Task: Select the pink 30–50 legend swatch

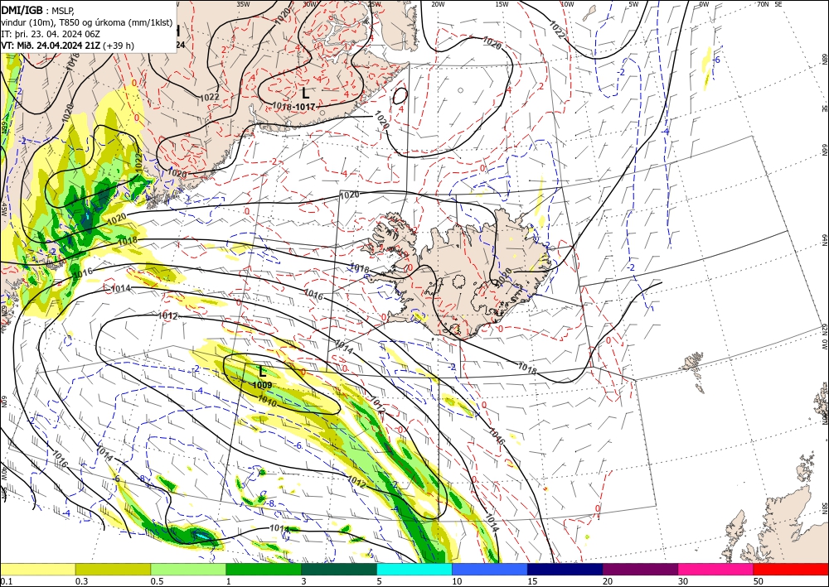Action: tap(716, 569)
